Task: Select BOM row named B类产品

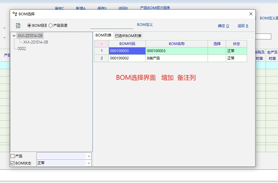Action: 176,58
